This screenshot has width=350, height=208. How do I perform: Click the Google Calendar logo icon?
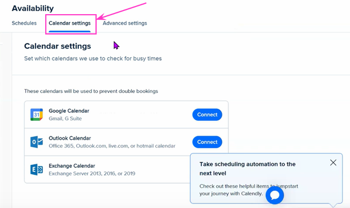click(x=37, y=114)
